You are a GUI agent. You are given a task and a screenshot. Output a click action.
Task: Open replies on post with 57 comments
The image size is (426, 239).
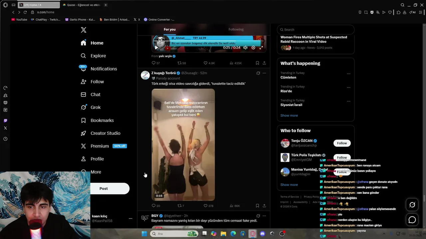click(x=156, y=63)
